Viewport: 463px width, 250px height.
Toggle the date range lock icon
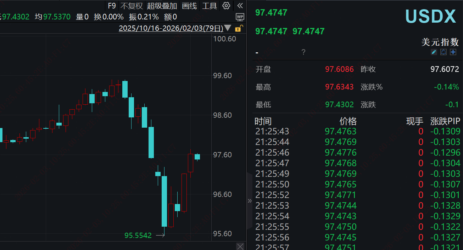[x=239, y=28]
